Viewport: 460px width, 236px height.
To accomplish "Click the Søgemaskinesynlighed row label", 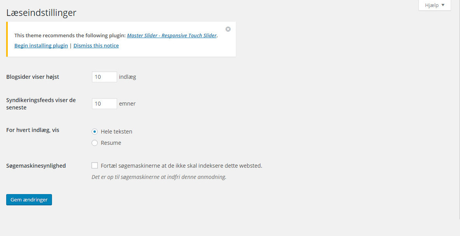I will 36,166.
